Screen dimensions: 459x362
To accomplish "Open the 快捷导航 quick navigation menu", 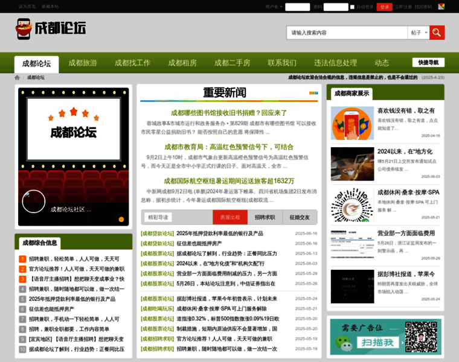I will pyautogui.click(x=428, y=62).
